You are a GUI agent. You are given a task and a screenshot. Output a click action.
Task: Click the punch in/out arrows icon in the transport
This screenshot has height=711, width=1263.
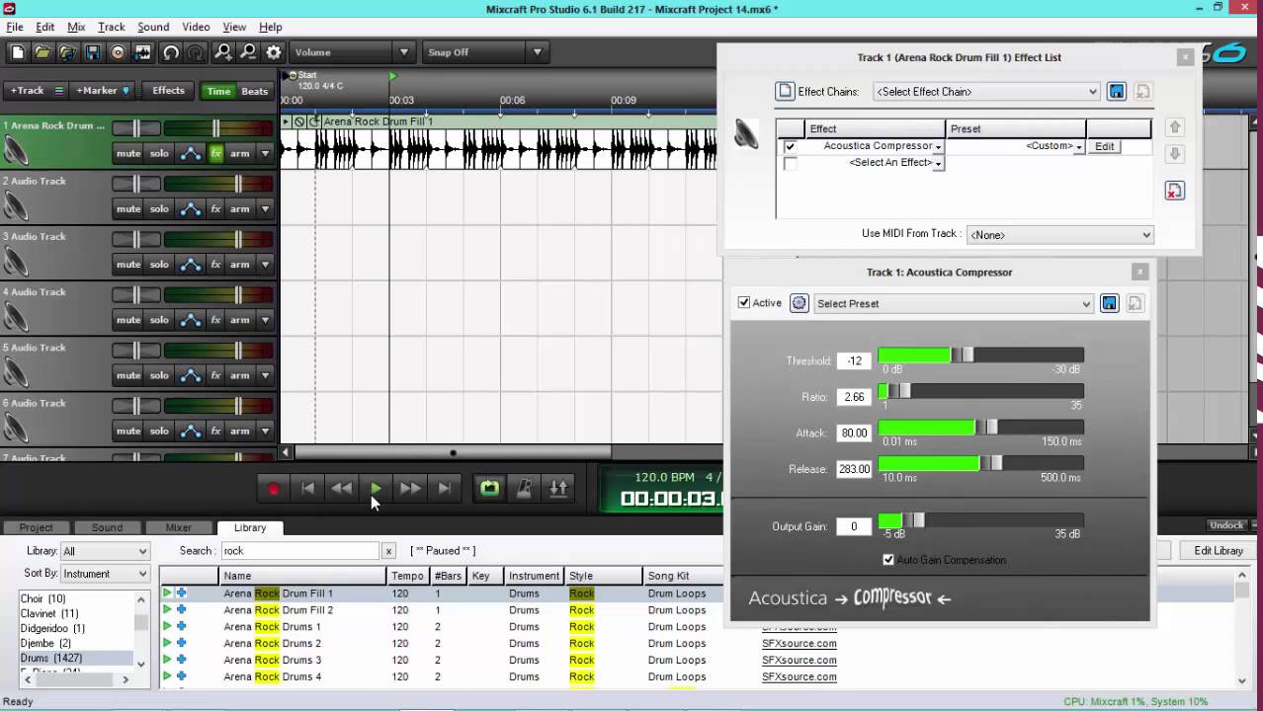tap(558, 488)
